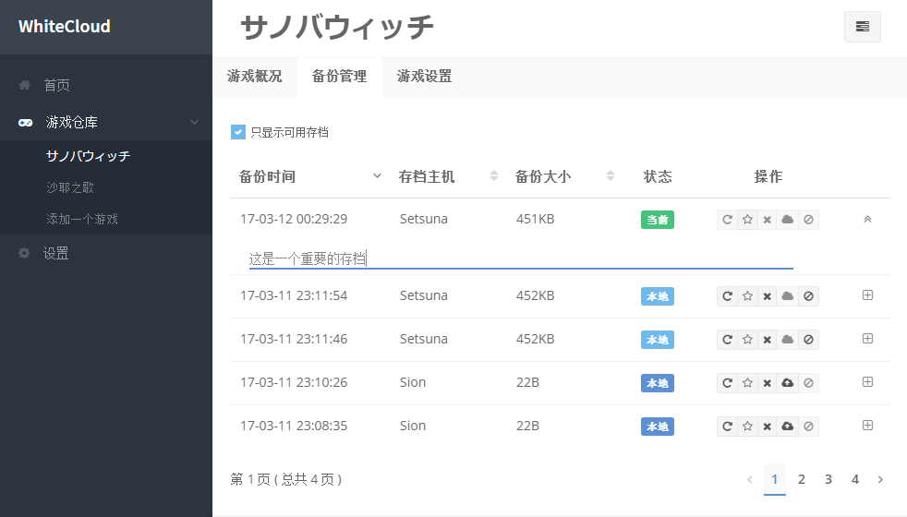Click the hamburger menu button at top right
Viewport: 907px width, 517px height.
[x=862, y=27]
